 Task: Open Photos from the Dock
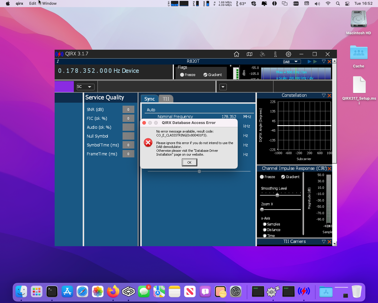98,292
